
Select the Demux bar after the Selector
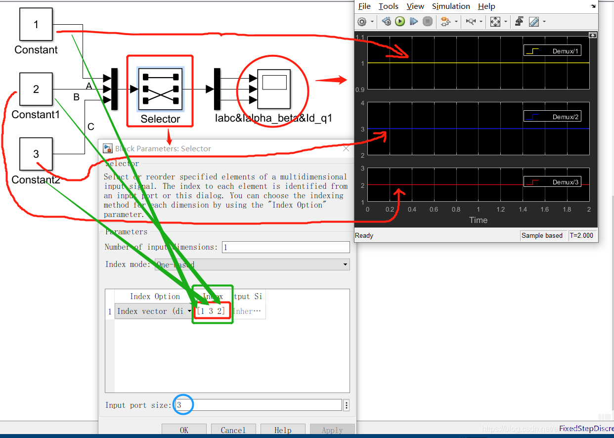click(x=217, y=89)
